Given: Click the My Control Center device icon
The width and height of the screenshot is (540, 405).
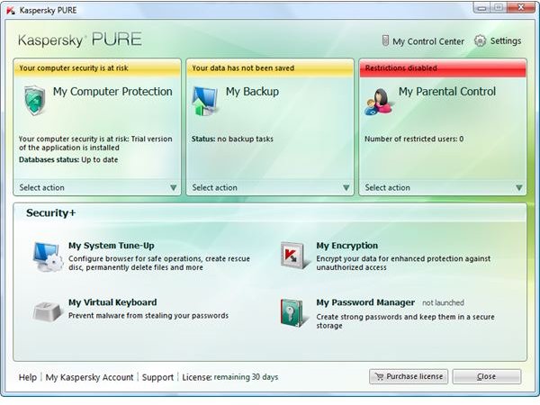Looking at the screenshot, I should (385, 40).
